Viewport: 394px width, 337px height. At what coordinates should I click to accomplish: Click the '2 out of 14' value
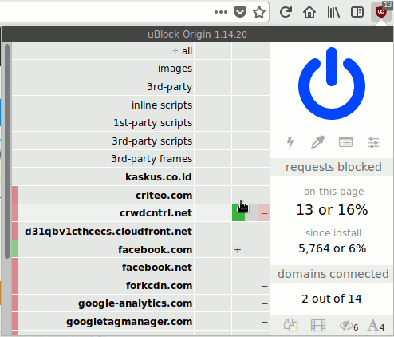click(332, 299)
